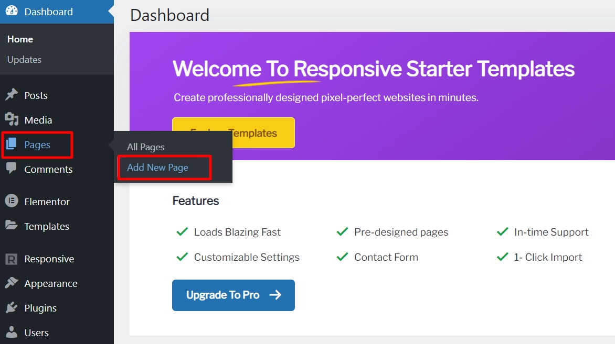The image size is (615, 344).
Task: Go to Home under Dashboard
Action: pyautogui.click(x=20, y=39)
